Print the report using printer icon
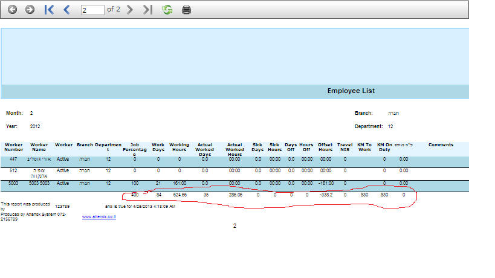Image resolution: width=495 pixels, height=278 pixels. coord(186,10)
